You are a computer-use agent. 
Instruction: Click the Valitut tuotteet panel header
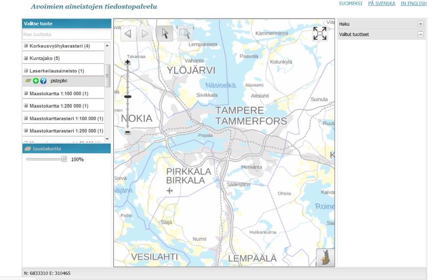point(382,35)
